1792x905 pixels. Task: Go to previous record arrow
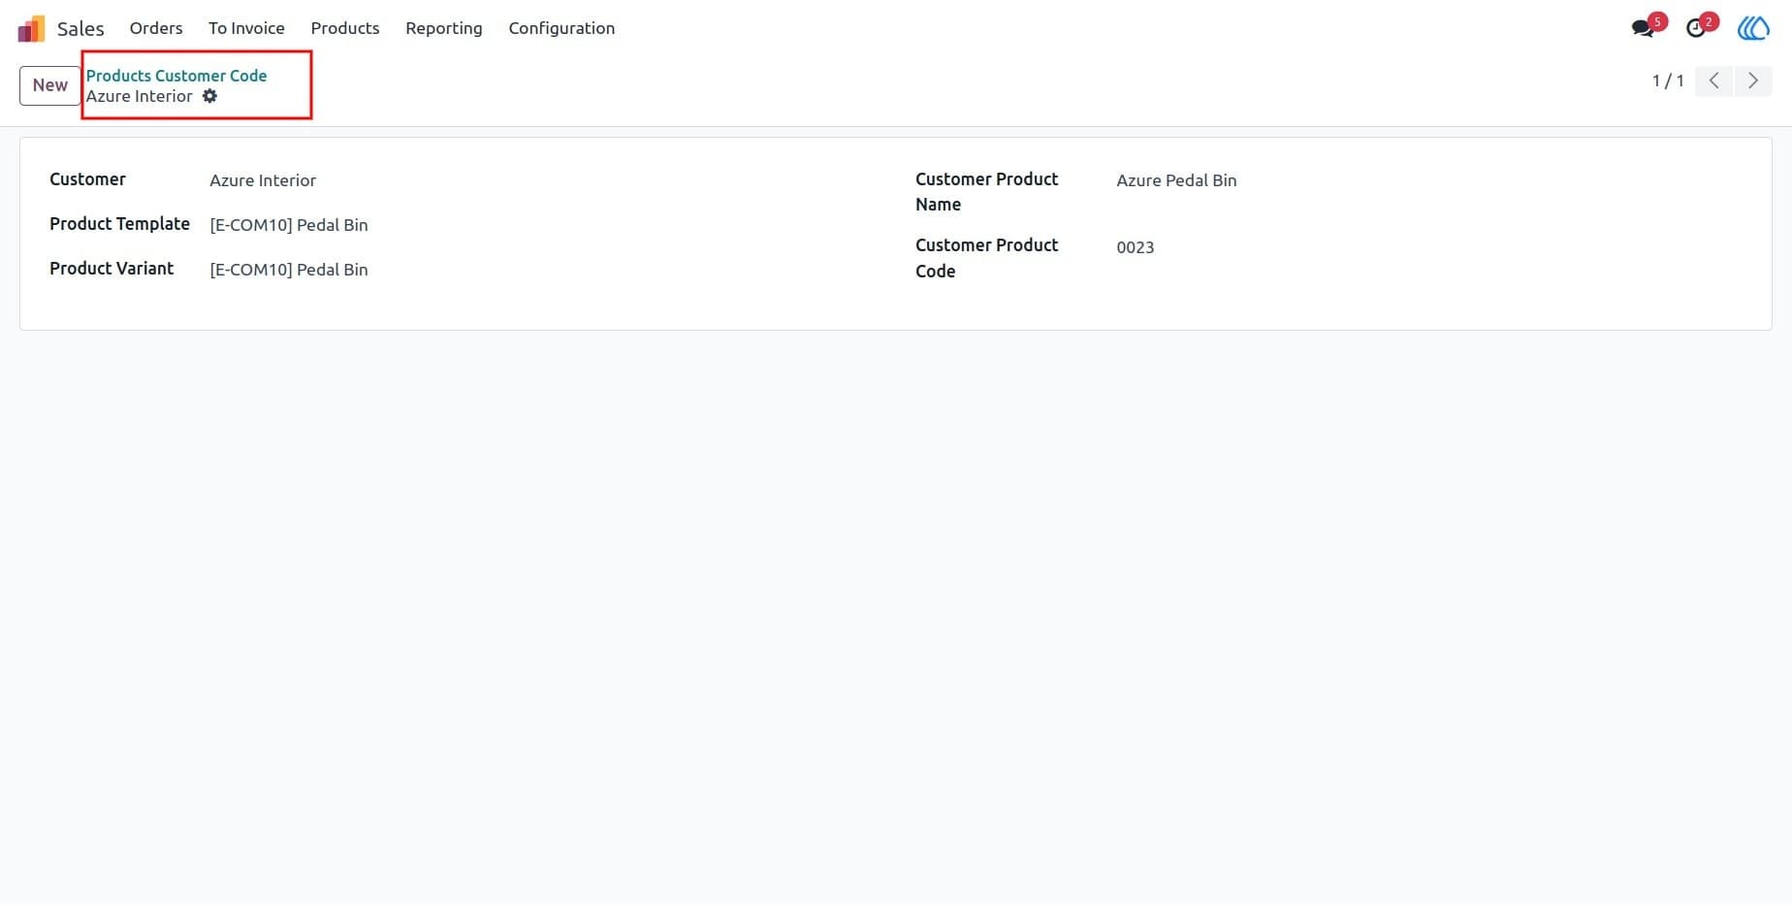pos(1713,81)
